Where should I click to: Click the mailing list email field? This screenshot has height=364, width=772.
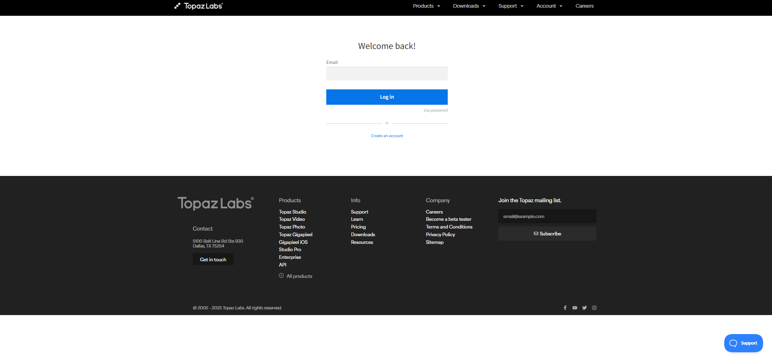click(547, 216)
